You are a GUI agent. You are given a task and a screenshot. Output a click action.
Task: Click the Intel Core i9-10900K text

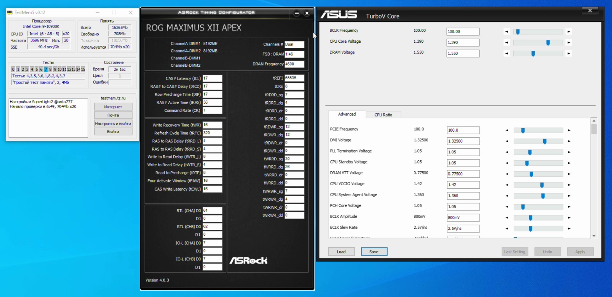tap(41, 27)
